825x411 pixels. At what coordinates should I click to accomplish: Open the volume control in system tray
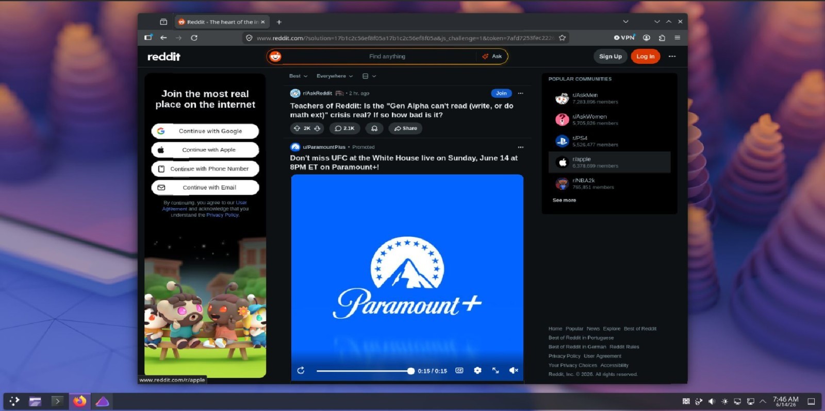point(712,401)
